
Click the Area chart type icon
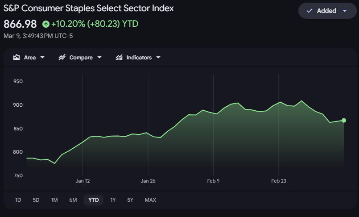17,58
